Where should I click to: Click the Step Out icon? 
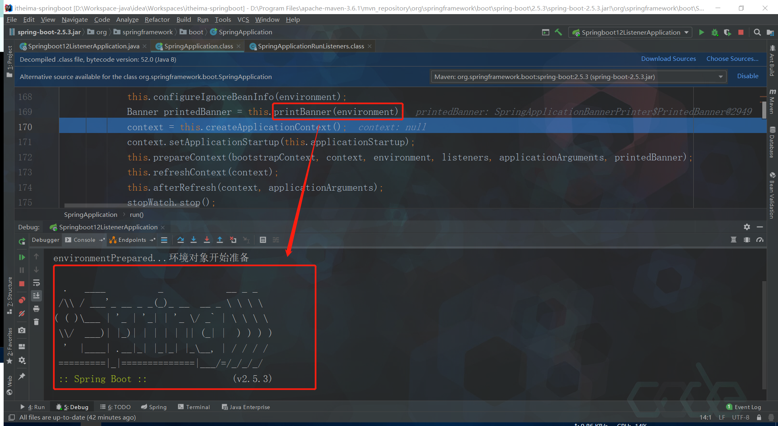coord(220,240)
